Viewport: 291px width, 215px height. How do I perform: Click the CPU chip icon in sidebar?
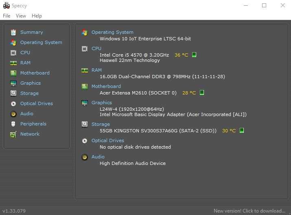point(13,53)
